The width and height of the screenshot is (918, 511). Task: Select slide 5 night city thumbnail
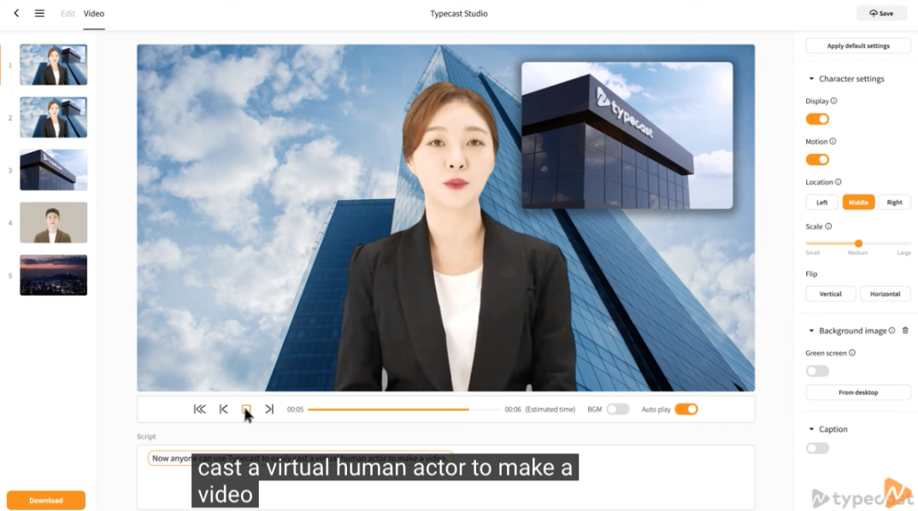[x=53, y=275]
